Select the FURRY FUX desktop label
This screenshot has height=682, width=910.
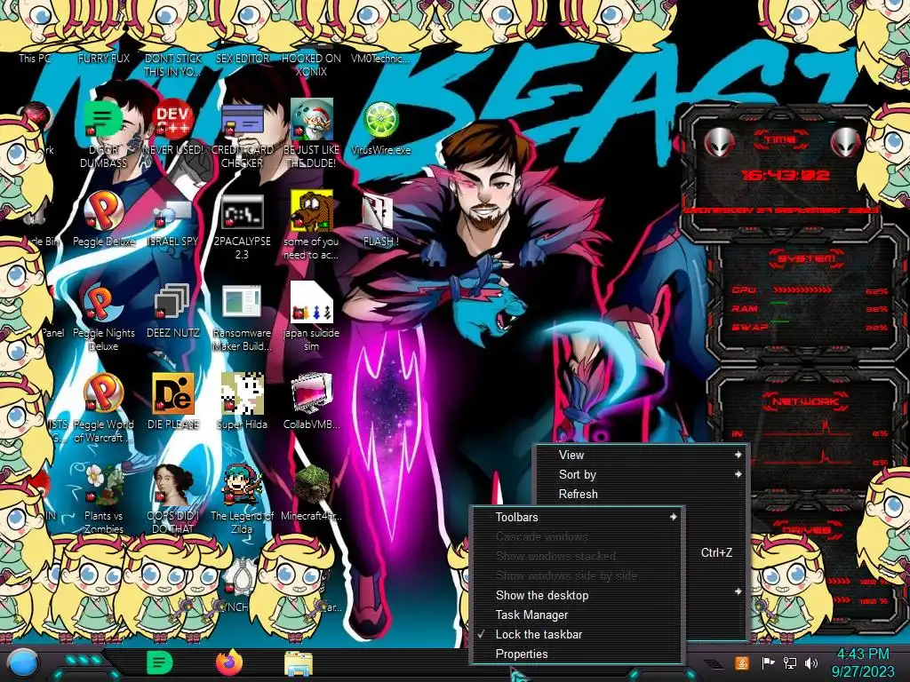click(103, 58)
